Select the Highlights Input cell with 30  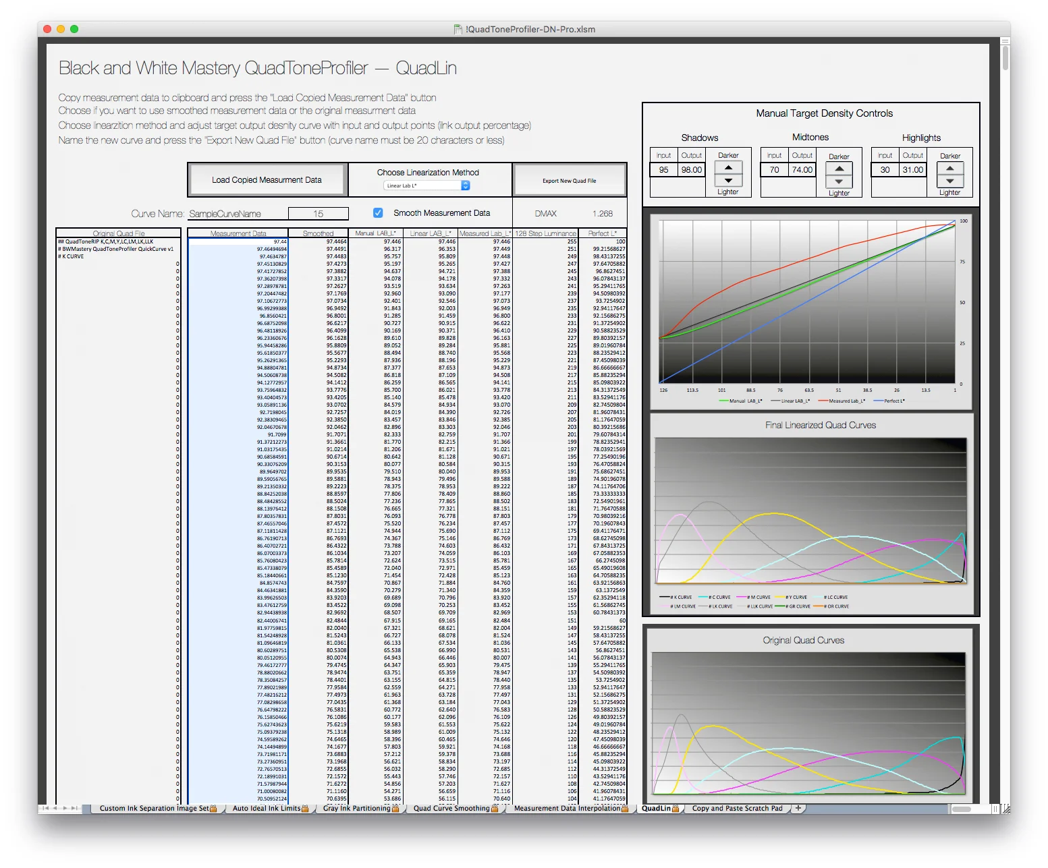tap(885, 170)
